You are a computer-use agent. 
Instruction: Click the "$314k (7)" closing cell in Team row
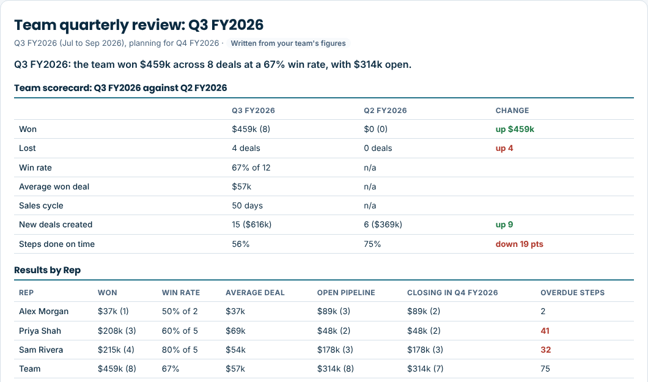click(425, 369)
